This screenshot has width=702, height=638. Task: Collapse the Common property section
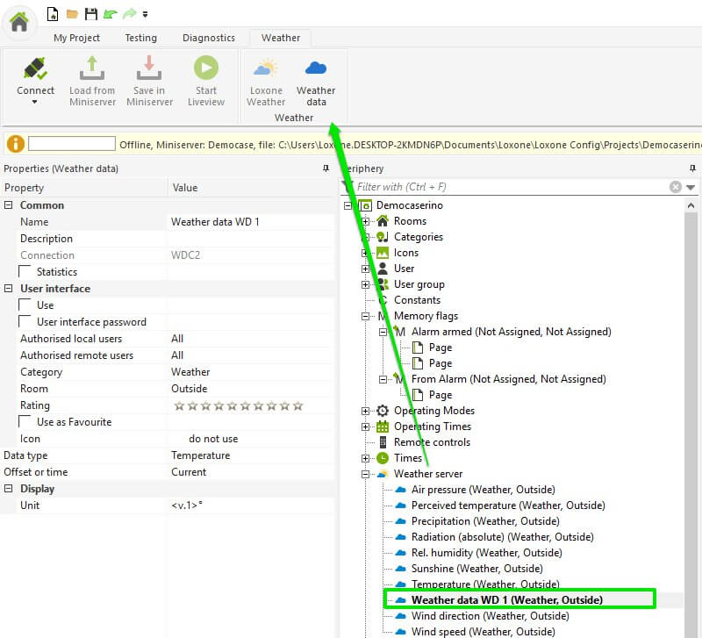pos(9,205)
